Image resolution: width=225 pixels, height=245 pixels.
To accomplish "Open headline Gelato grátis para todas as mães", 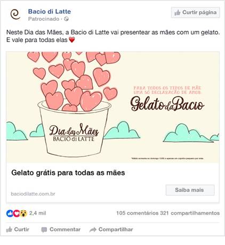I will point(68,173).
